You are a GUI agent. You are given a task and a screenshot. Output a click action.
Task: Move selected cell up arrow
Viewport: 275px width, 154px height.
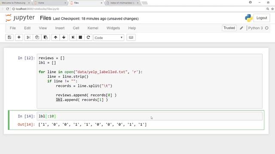(55, 37)
